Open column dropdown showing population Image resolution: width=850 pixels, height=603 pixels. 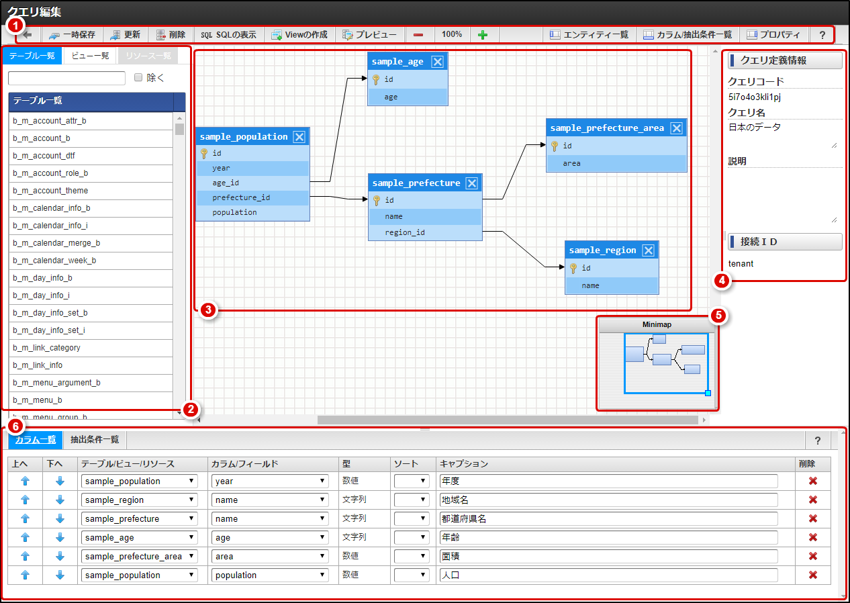pos(270,575)
